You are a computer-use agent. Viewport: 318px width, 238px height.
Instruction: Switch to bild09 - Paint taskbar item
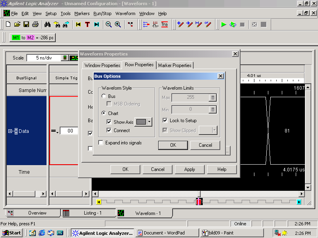pyautogui.click(x=232, y=233)
